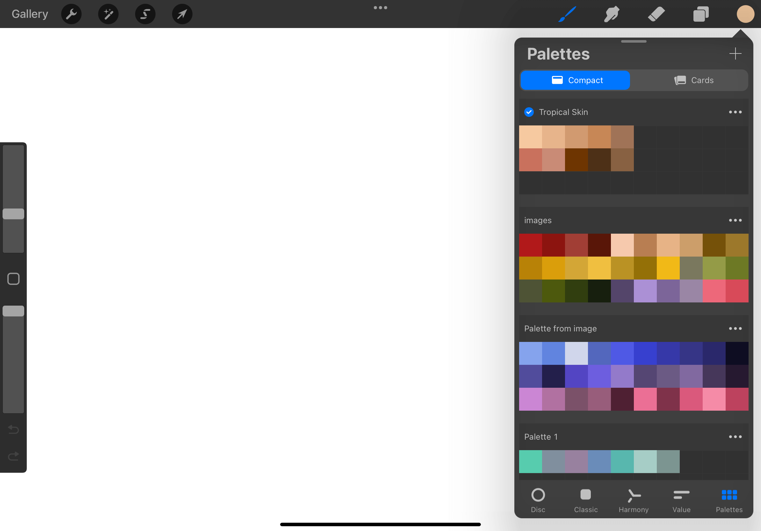Select the Paintbrush tool
Image resolution: width=761 pixels, height=531 pixels.
point(567,14)
